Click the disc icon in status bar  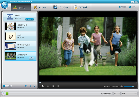click(4, 93)
